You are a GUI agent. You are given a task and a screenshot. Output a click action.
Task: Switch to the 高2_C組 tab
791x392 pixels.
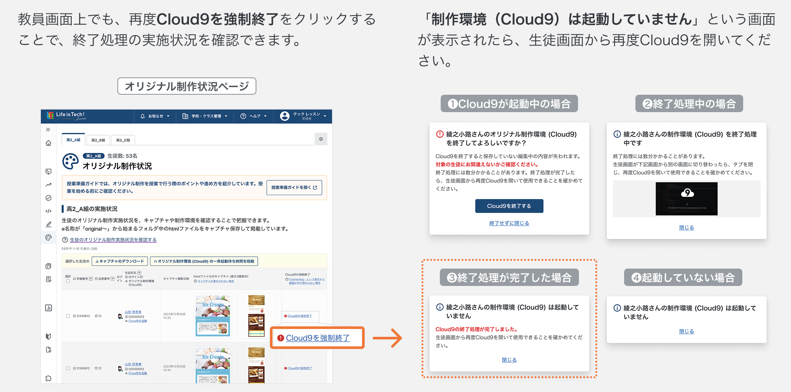click(123, 140)
